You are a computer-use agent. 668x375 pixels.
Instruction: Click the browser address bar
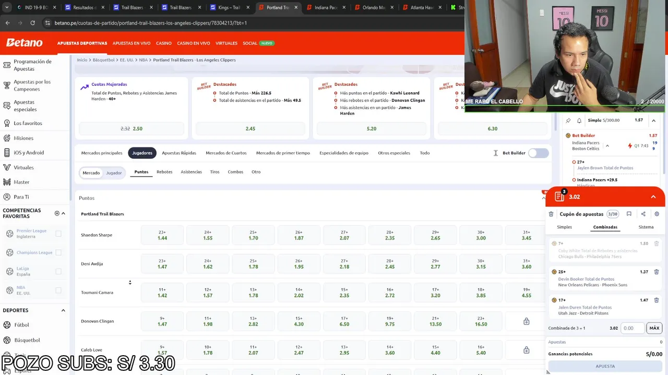pos(250,23)
